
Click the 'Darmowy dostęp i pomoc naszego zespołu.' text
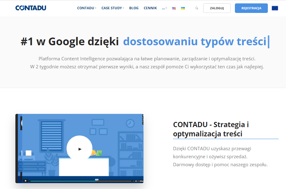[x=220, y=165]
